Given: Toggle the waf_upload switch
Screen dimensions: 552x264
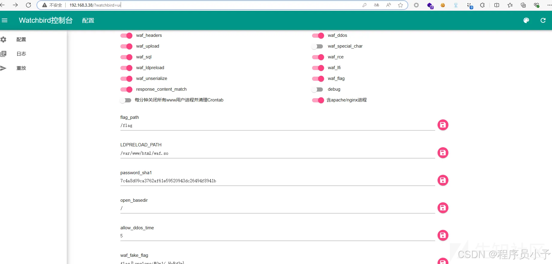Looking at the screenshot, I should (x=126, y=46).
